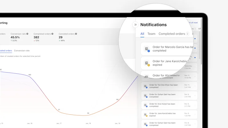Click the order icon on Dec 8 Gohan Saki row
228x128 pixels.
coord(146,124)
